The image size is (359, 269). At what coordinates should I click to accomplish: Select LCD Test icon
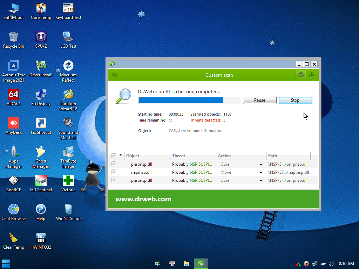coord(68,40)
